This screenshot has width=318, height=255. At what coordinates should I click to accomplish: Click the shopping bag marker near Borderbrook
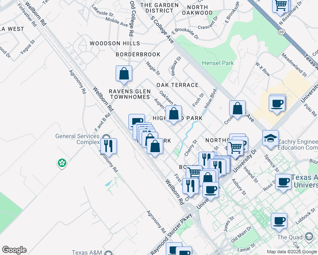pos(124,74)
